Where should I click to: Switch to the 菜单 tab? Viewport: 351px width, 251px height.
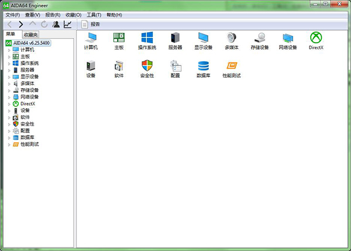11,34
